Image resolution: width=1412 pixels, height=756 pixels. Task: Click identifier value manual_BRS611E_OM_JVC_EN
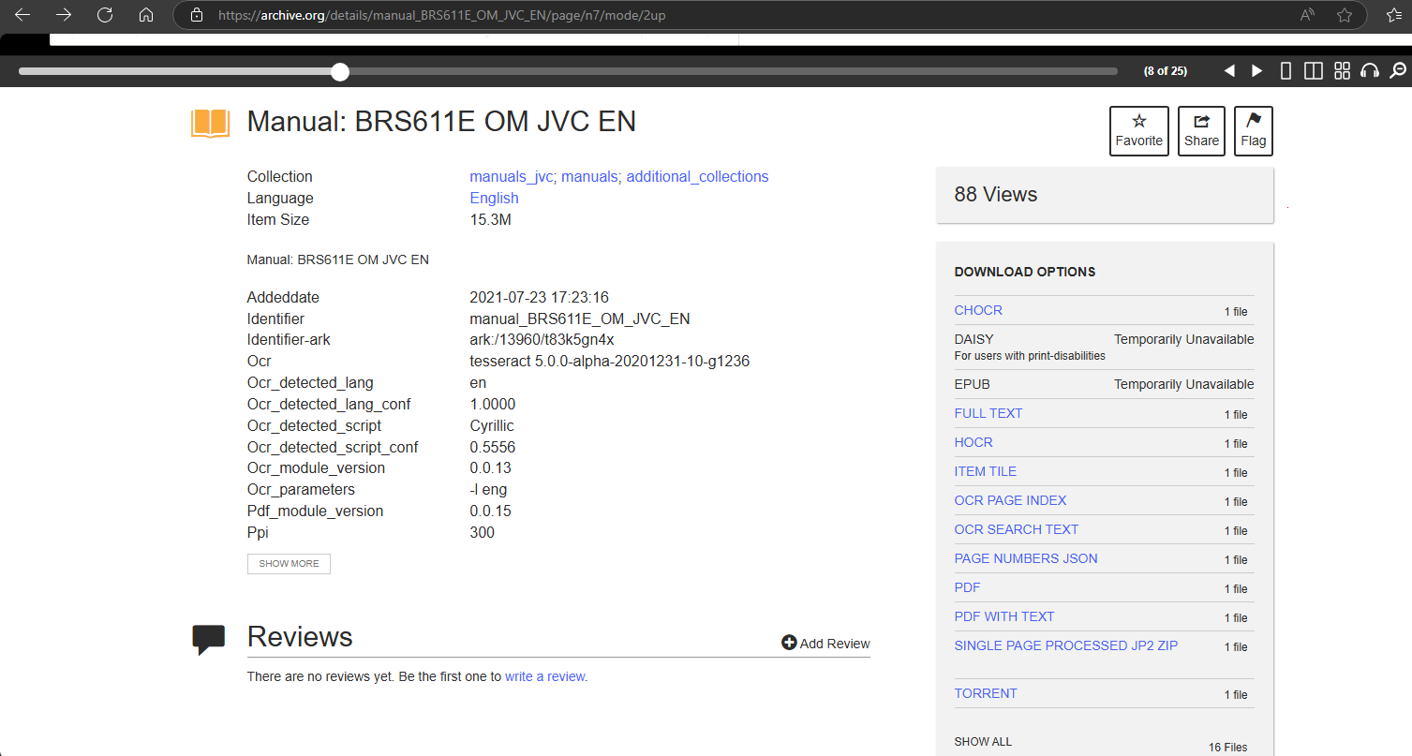(580, 319)
